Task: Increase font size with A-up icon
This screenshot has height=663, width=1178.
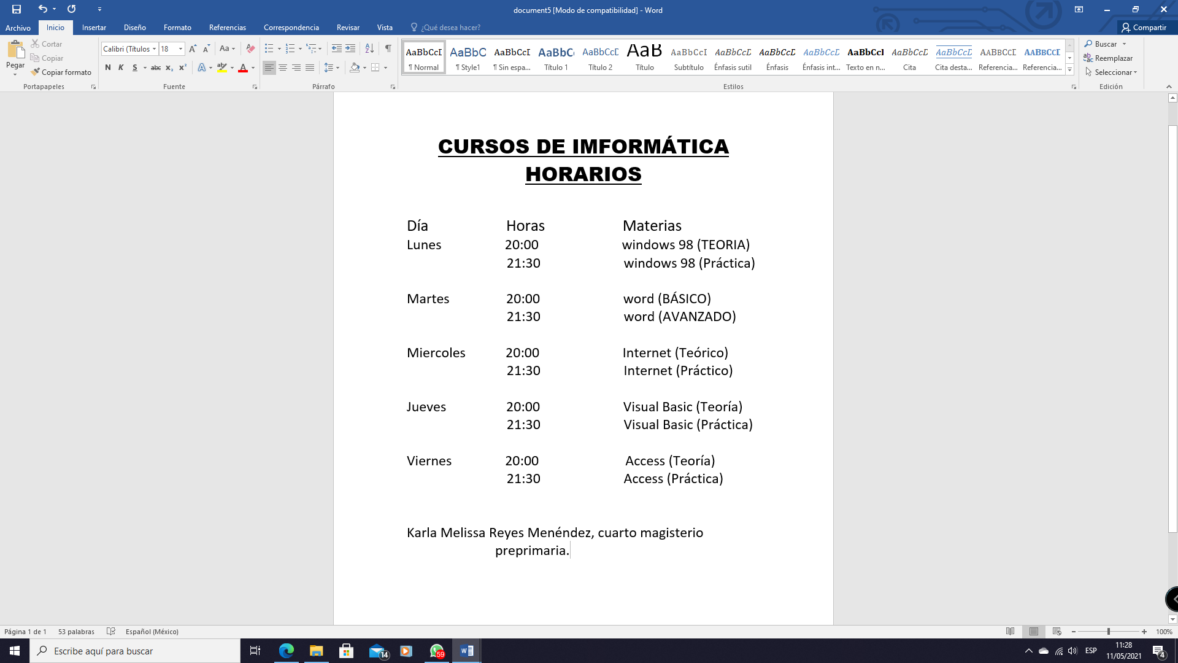Action: [x=193, y=48]
